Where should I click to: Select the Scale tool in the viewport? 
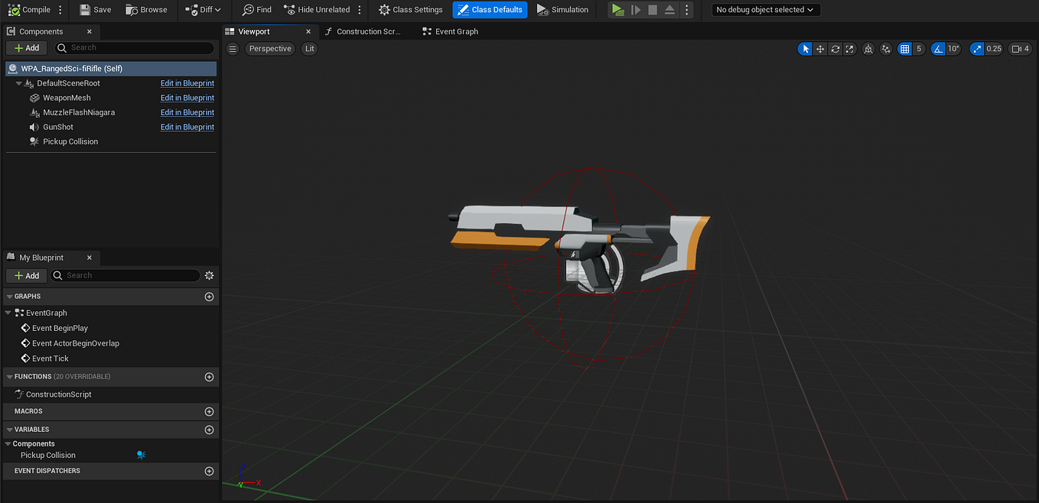[x=849, y=48]
